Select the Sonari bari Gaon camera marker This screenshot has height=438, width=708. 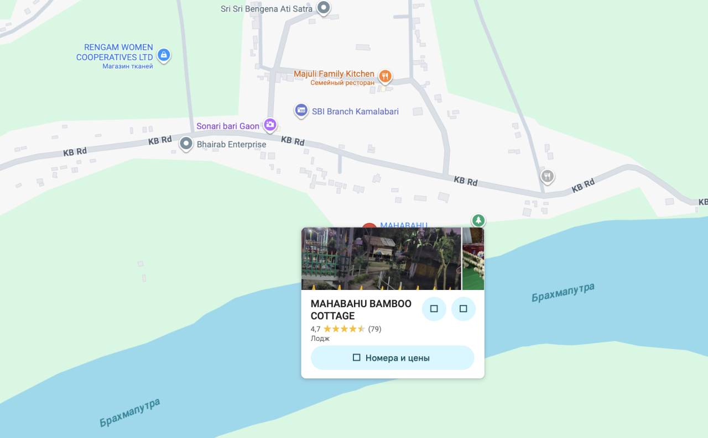tap(270, 125)
